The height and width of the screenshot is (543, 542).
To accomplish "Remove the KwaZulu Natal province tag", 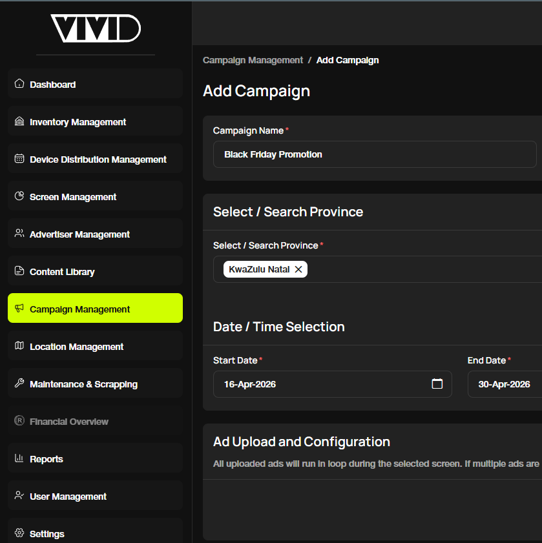I will tap(298, 269).
